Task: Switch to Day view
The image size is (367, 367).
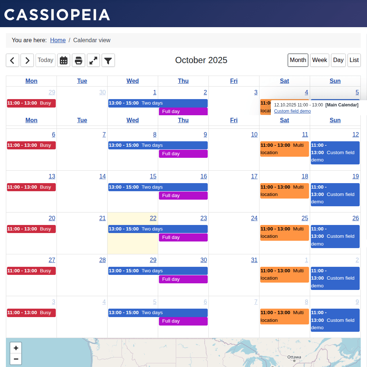Action: 338,60
